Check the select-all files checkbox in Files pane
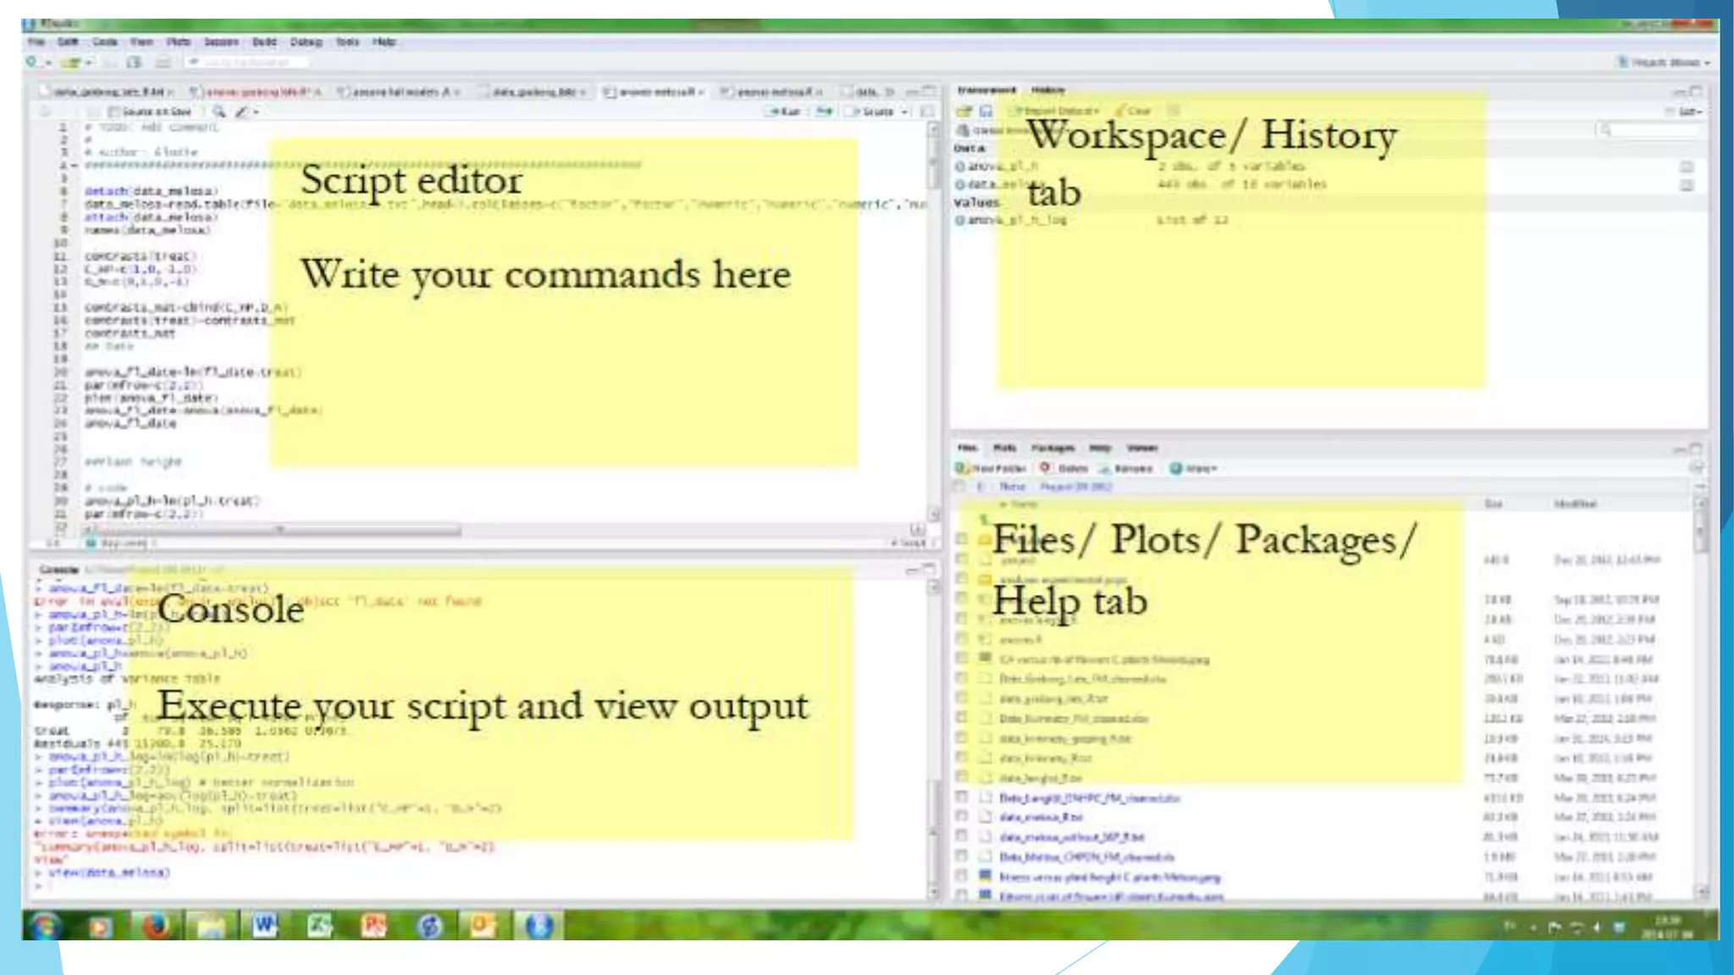1734x975 pixels. click(959, 487)
